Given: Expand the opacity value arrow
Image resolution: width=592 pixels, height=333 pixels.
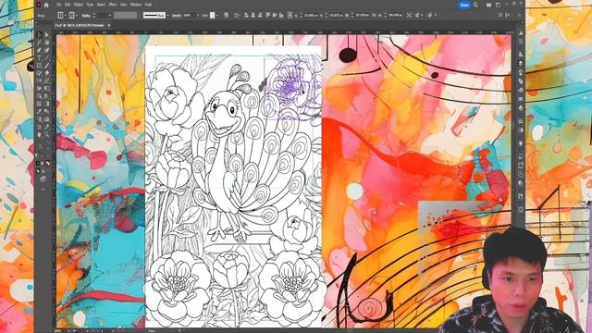Looking at the screenshot, I should point(197,16).
